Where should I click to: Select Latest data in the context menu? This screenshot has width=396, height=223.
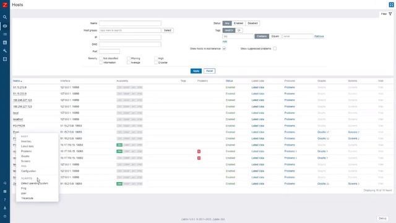click(x=27, y=146)
